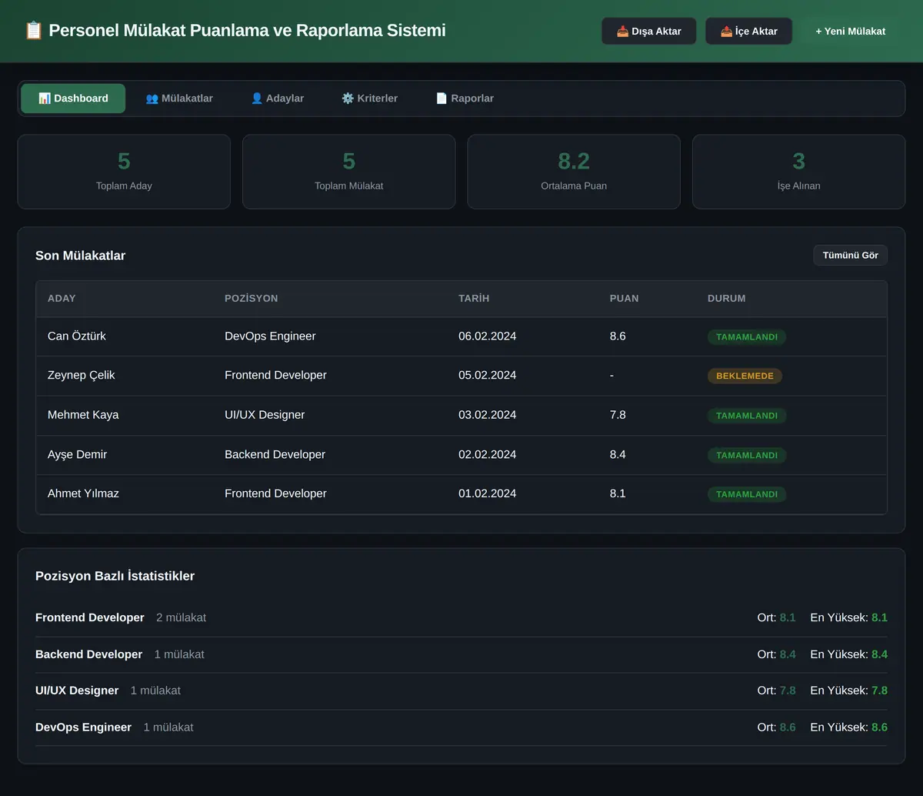This screenshot has width=923, height=796.
Task: Click Can Öztürk's TAMAMLANDI status badge
Action: tap(747, 337)
